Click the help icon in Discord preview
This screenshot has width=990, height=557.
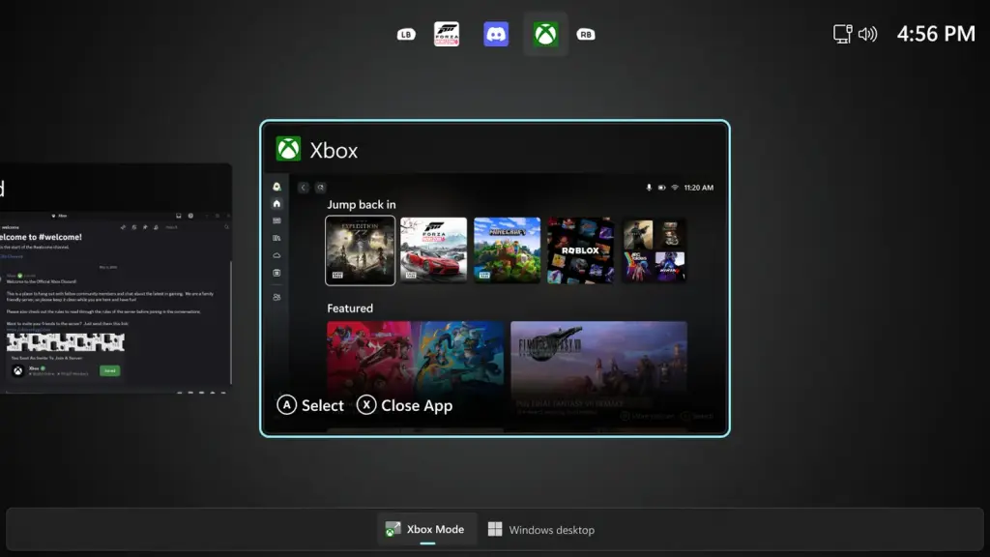tap(190, 216)
